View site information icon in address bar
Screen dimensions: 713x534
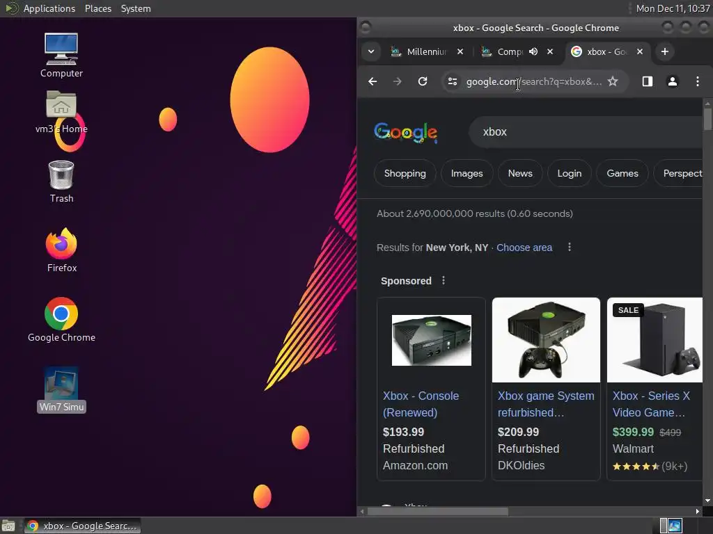[453, 81]
